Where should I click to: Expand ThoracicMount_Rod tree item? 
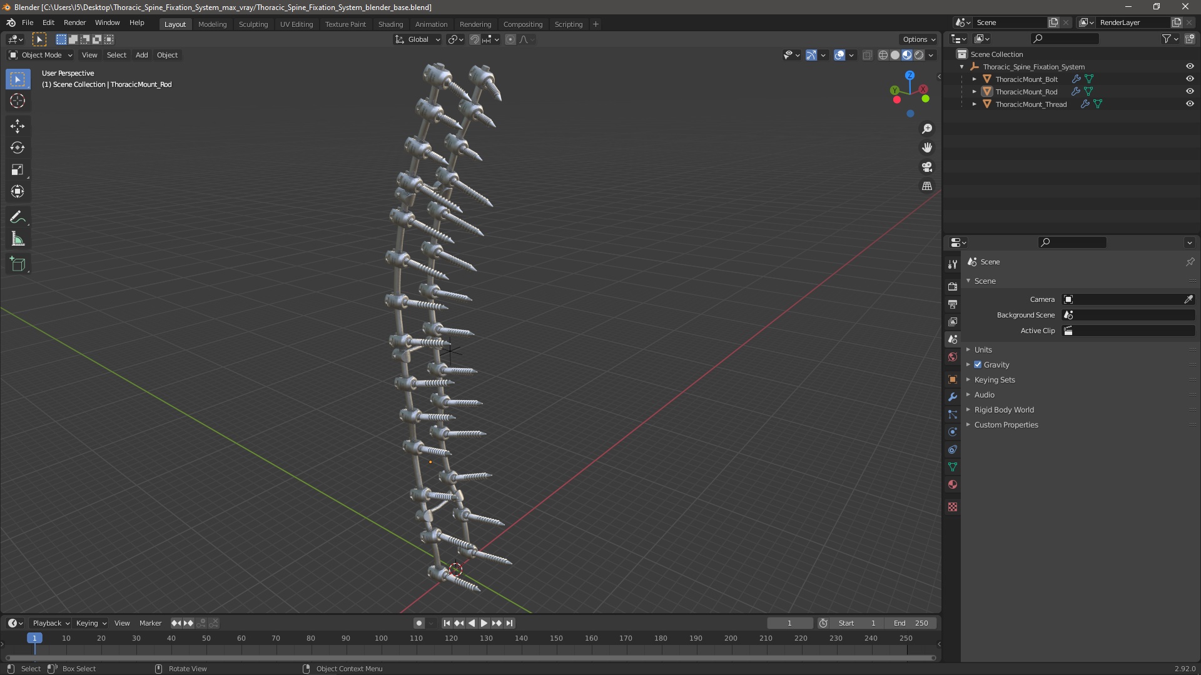point(974,92)
